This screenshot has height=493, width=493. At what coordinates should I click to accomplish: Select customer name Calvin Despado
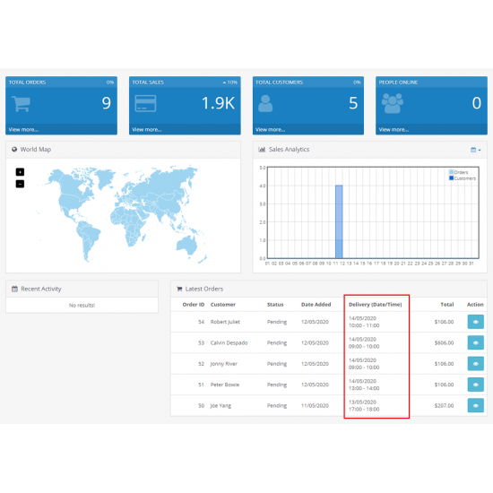pos(229,342)
